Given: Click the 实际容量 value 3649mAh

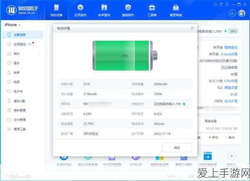Looking at the screenshot, I should click(160, 84).
